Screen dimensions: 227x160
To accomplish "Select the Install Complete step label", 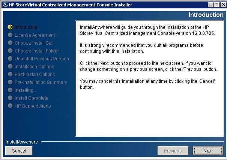I will tap(32, 98).
